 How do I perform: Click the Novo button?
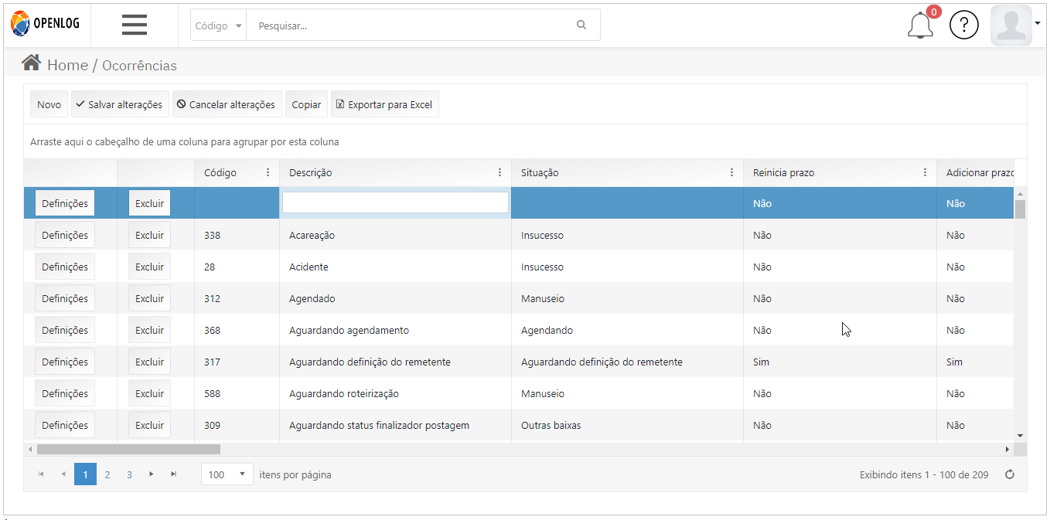(49, 104)
